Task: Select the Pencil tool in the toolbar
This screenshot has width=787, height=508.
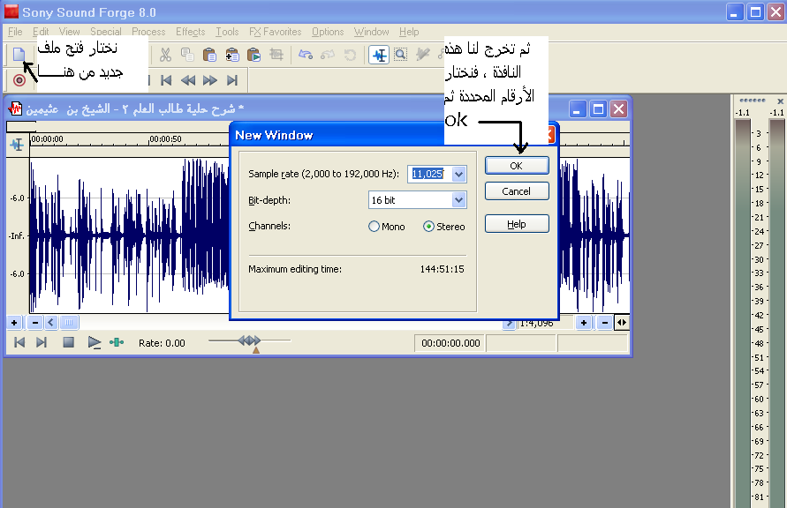Action: pyautogui.click(x=422, y=55)
